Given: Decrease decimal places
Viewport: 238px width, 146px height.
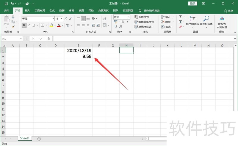Looking at the screenshot, I should point(120,27).
